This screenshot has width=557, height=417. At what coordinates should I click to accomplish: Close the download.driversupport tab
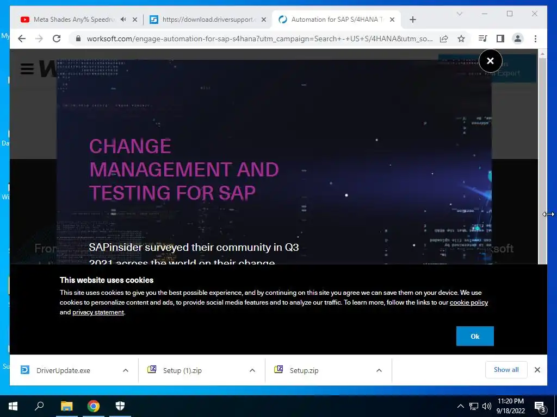264,20
